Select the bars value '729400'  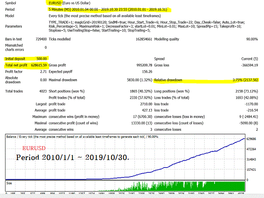(x=41, y=39)
